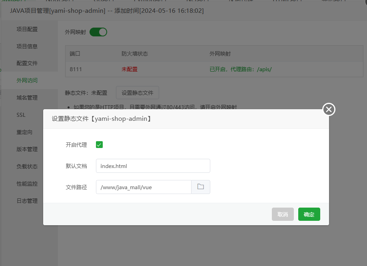Click the red 未配置 firewall link
The image size is (367, 266).
[x=129, y=69]
